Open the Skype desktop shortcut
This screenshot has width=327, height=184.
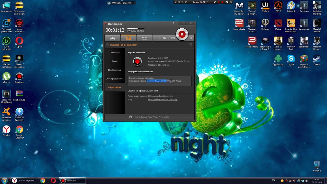click(x=291, y=60)
